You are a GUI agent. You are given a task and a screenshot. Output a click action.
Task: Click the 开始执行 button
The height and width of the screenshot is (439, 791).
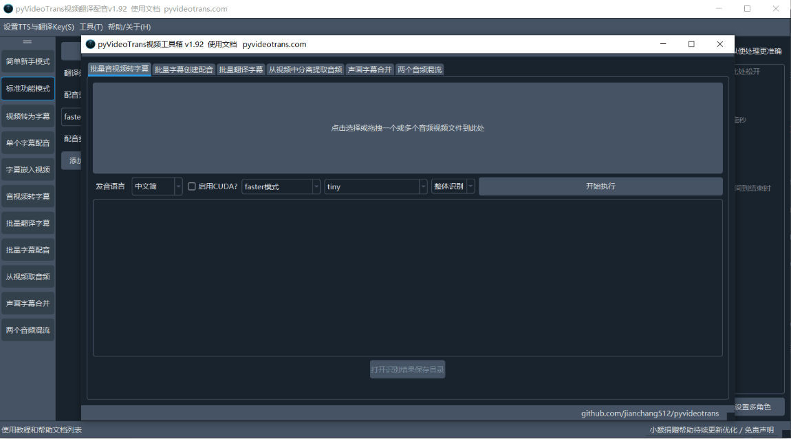coord(600,186)
